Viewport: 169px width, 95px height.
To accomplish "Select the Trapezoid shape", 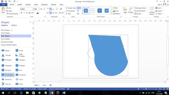I will 21,75.
